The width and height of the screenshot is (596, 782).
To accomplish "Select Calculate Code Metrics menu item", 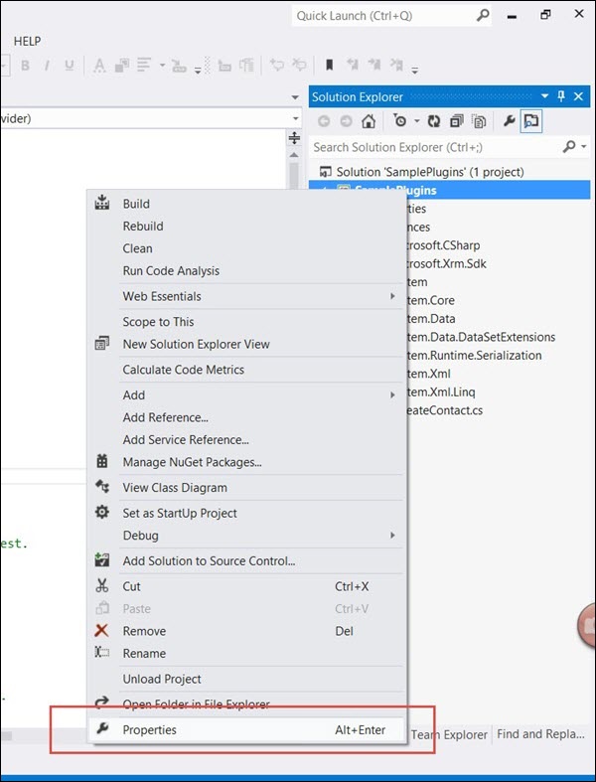I will click(x=247, y=370).
